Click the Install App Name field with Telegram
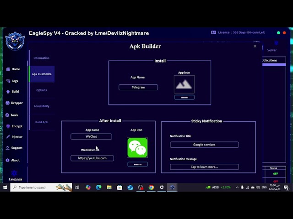 pos(138,87)
